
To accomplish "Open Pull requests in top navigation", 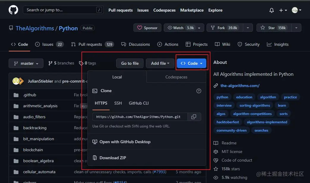I will 120,10.
